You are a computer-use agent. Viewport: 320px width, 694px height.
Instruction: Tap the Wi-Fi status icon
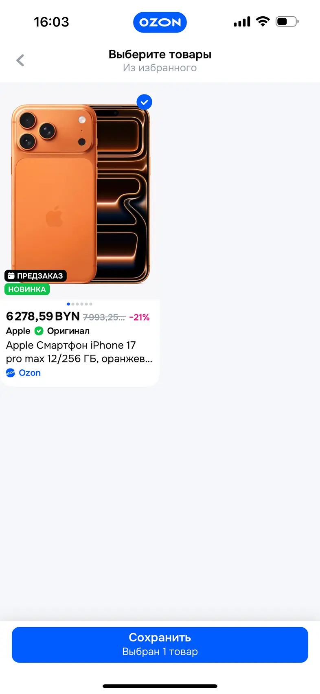point(263,22)
